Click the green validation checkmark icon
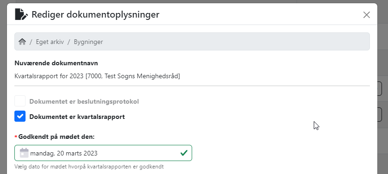388x174 pixels. [x=184, y=153]
